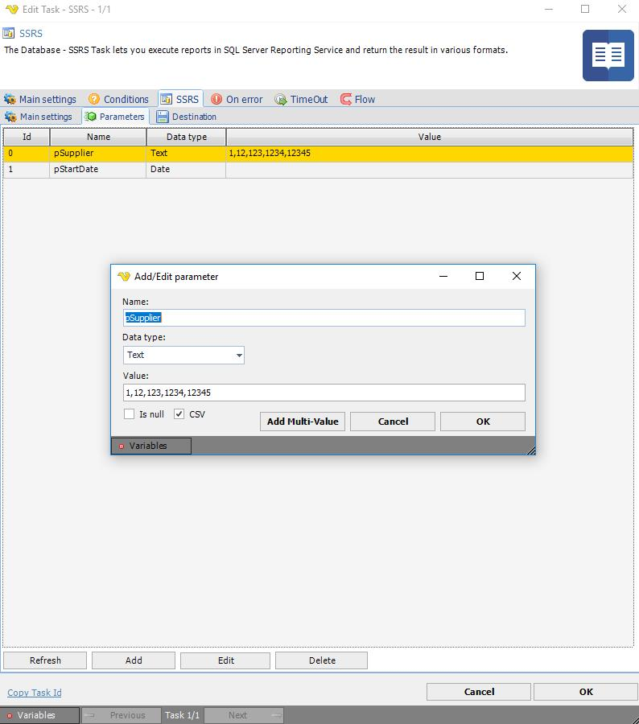Click the Conditions tab question-mark icon

pos(94,100)
